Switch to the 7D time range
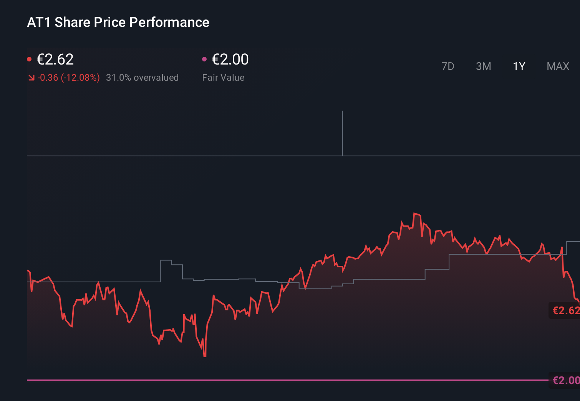Screen dimensions: 580x401 pos(448,66)
